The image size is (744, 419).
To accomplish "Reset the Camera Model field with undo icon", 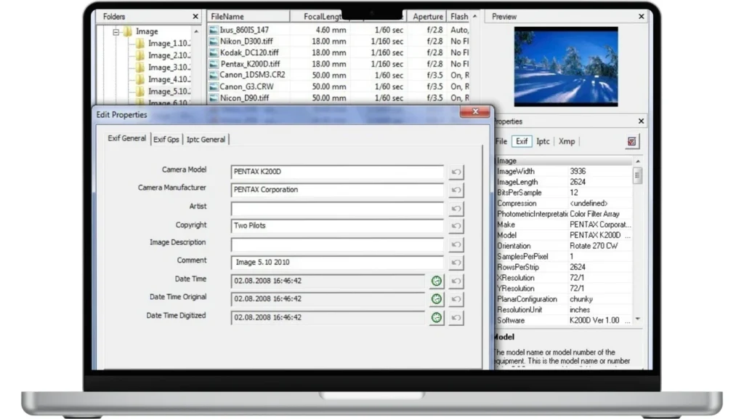I will (456, 172).
